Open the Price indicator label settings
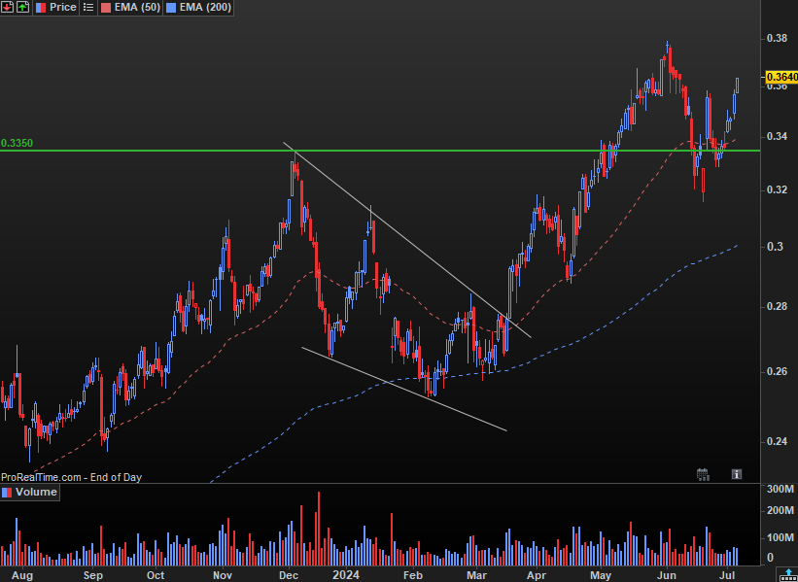This screenshot has height=582, width=798. [62, 7]
